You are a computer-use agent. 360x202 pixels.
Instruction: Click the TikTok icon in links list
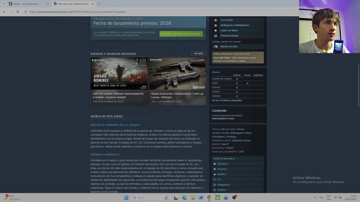pyautogui.click(x=215, y=190)
